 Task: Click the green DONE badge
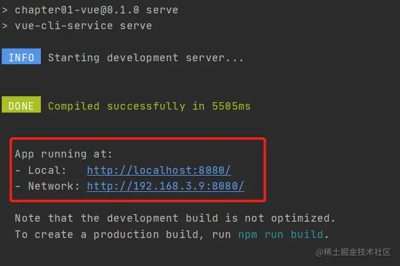coord(21,104)
